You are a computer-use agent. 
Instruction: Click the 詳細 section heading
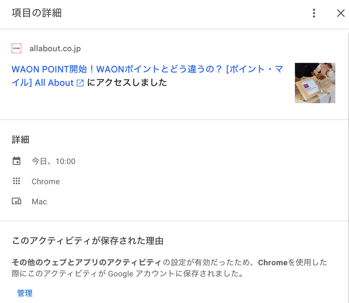[x=20, y=140]
